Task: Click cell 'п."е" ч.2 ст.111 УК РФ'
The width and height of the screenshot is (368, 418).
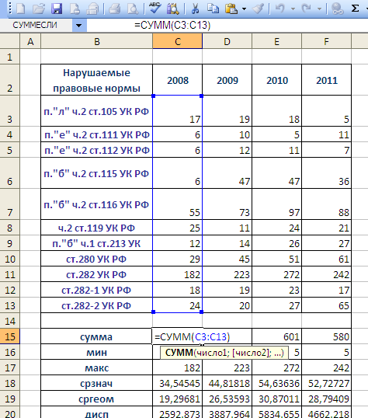Action: (97, 134)
